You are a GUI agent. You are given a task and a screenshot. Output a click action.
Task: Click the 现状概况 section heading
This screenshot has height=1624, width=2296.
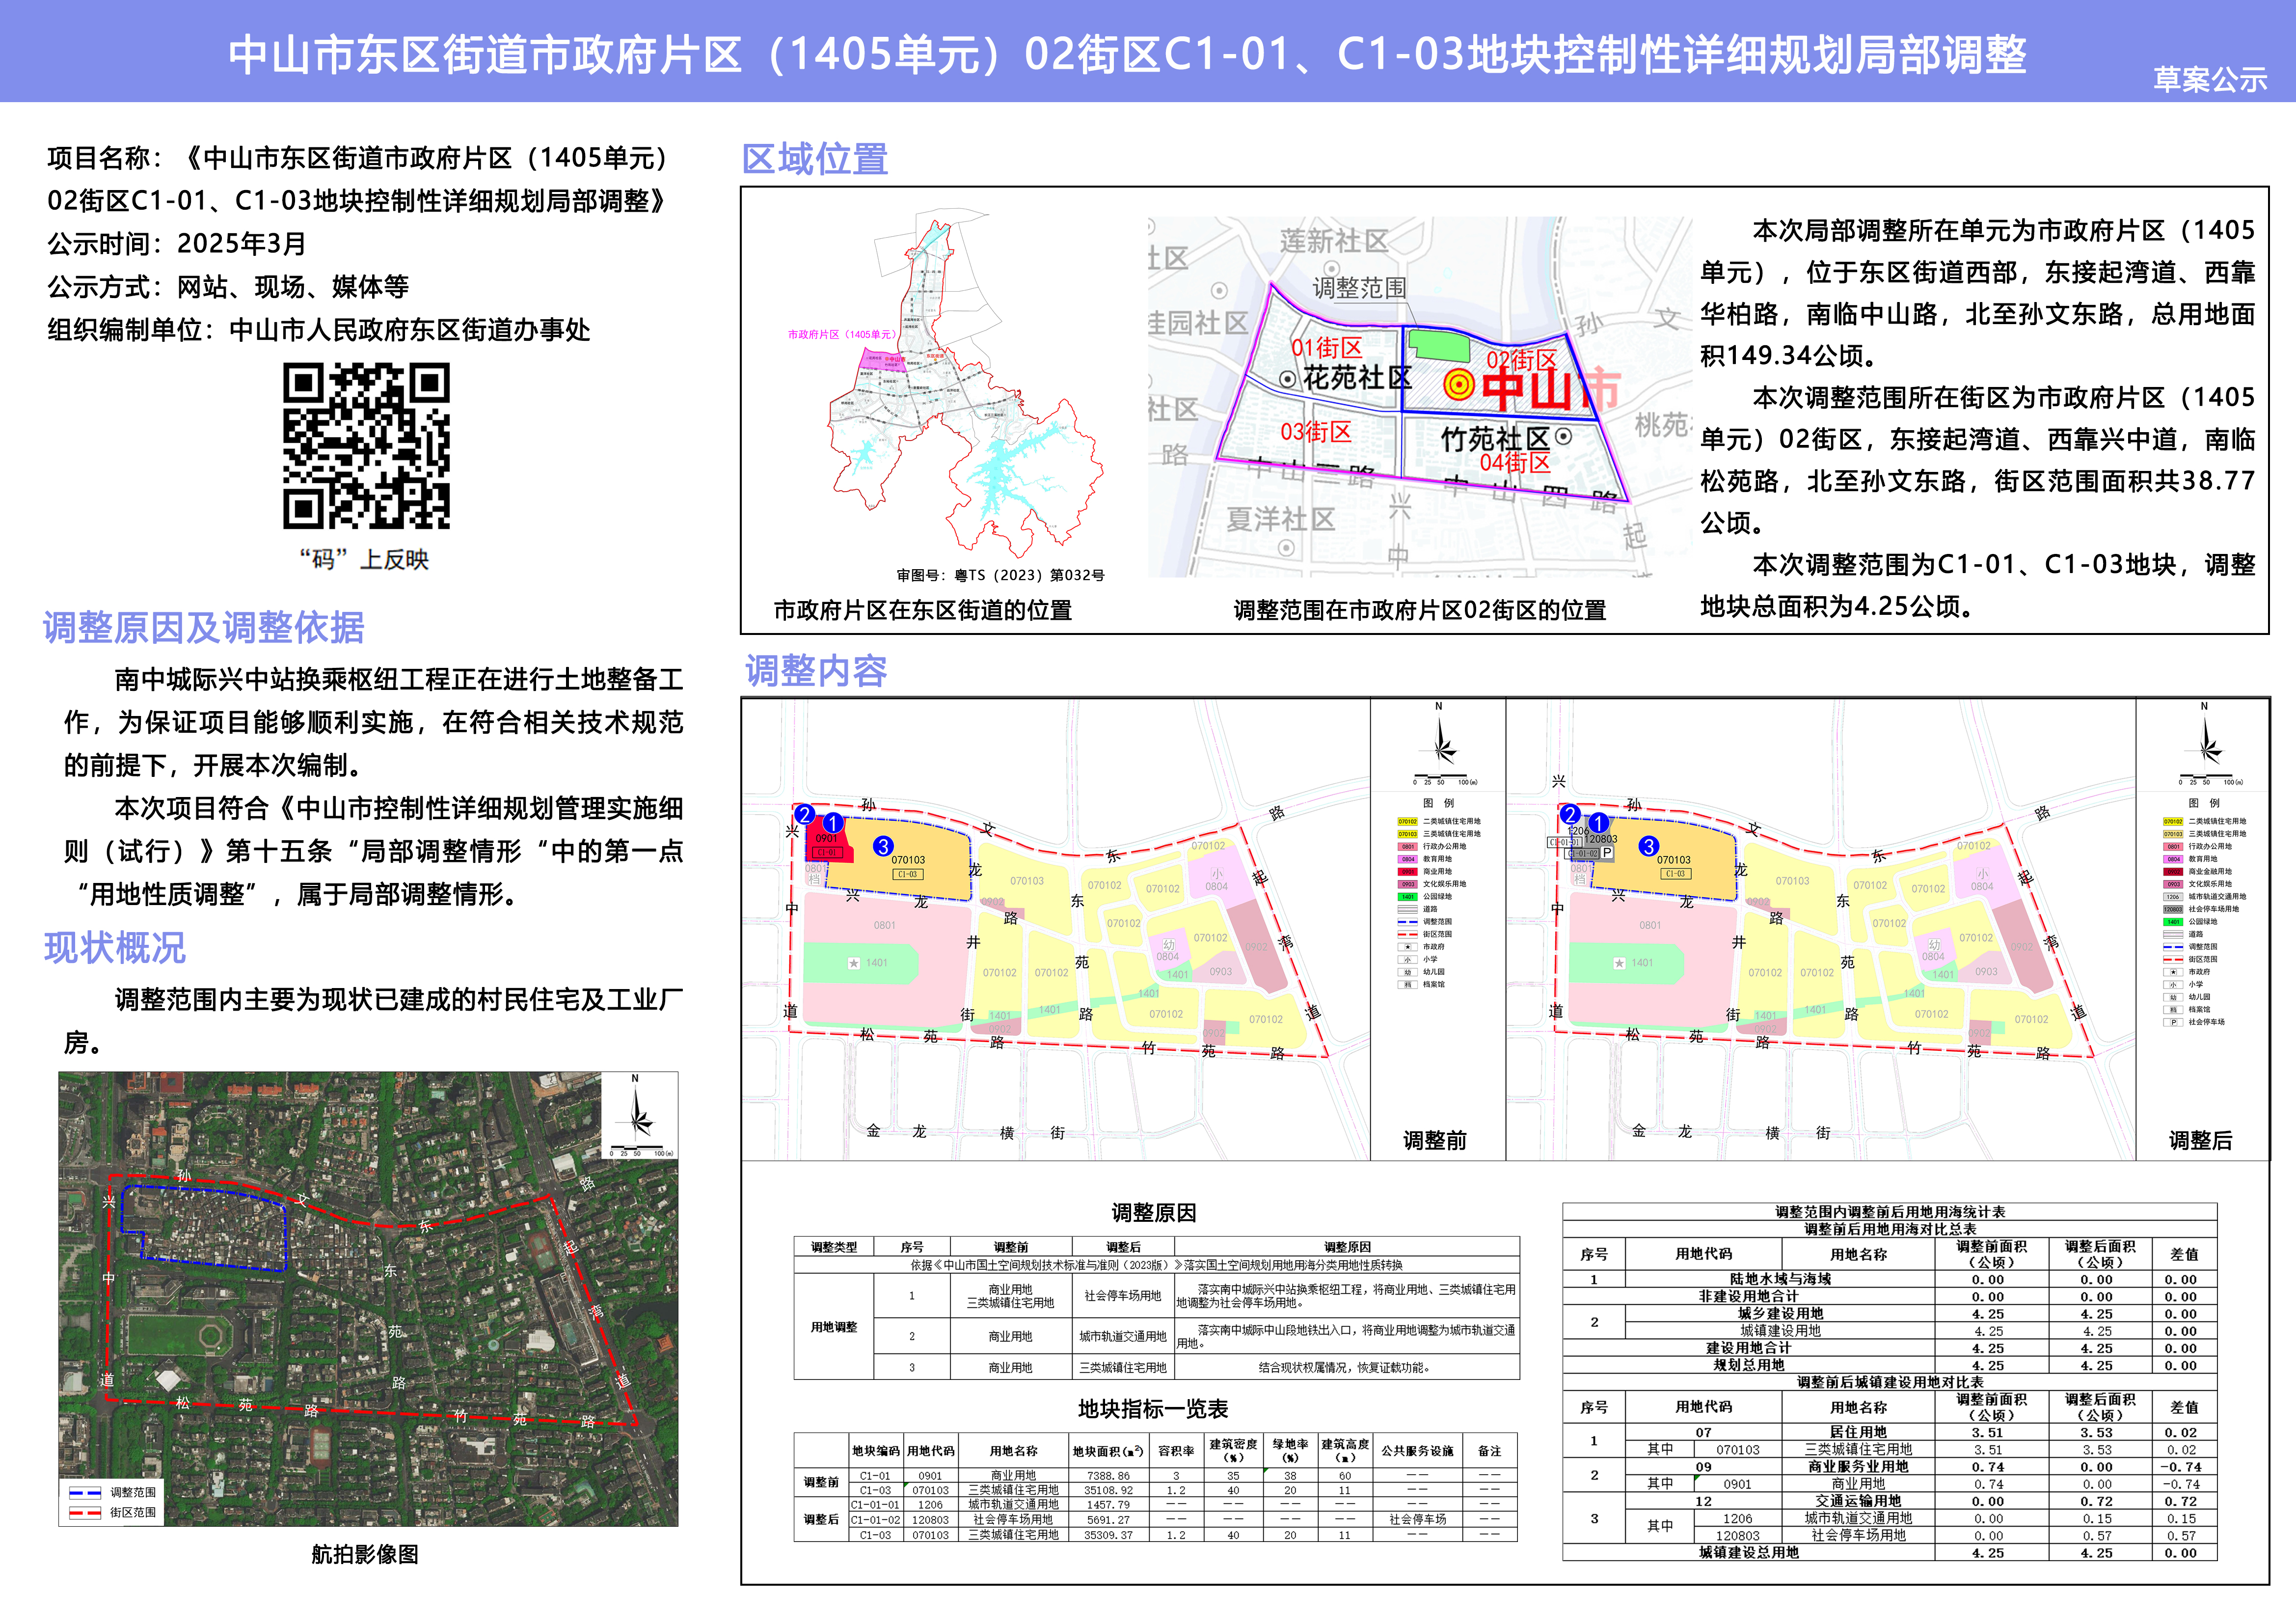[115, 948]
